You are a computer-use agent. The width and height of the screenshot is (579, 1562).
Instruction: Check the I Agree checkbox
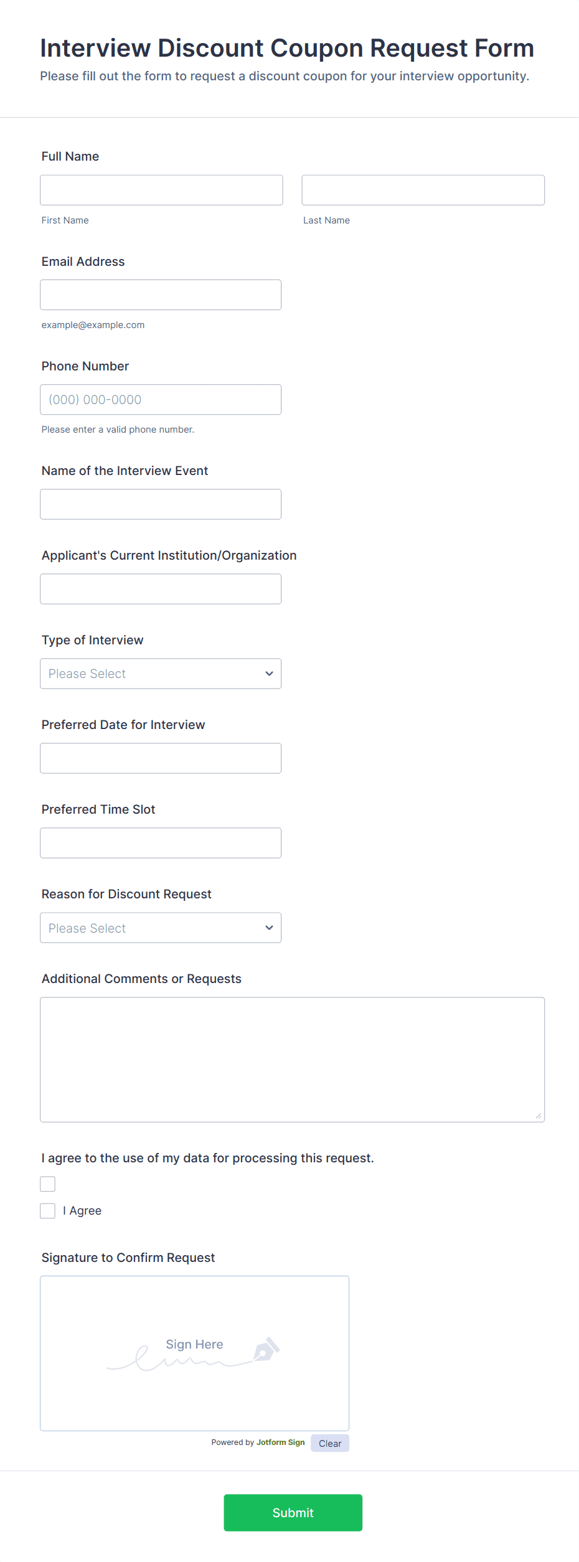point(48,1211)
